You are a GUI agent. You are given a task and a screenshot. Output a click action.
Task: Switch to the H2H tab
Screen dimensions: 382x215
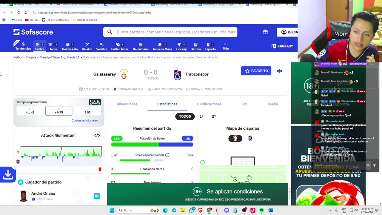(245, 104)
